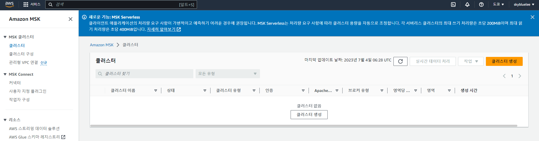This screenshot has height=141, width=539.
Task: Open 작업자 구성 in the sidebar
Action: coord(19,100)
